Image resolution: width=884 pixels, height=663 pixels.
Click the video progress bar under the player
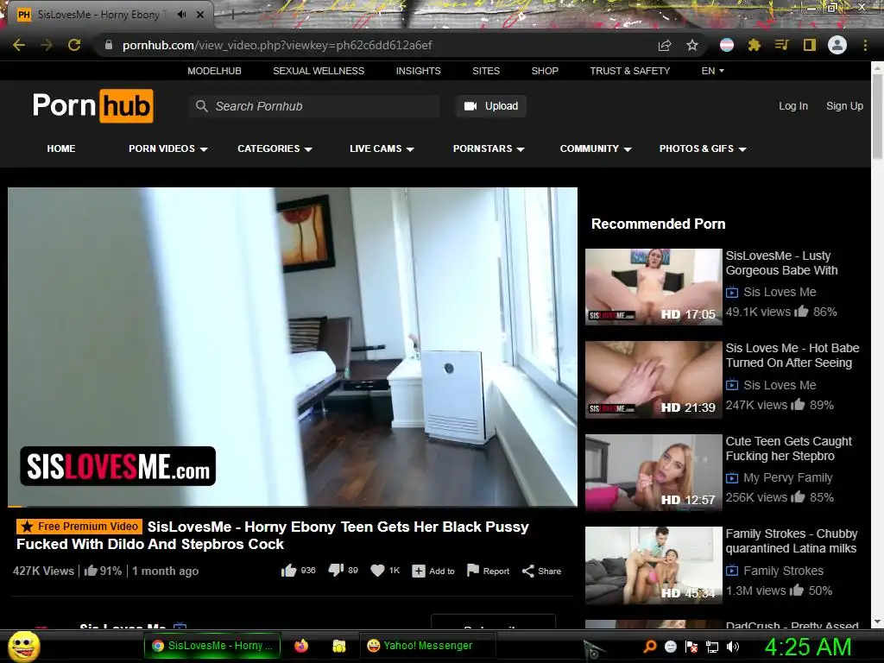[x=293, y=506]
